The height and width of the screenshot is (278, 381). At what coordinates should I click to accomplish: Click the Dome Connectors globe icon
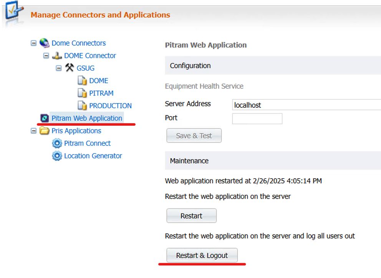45,43
